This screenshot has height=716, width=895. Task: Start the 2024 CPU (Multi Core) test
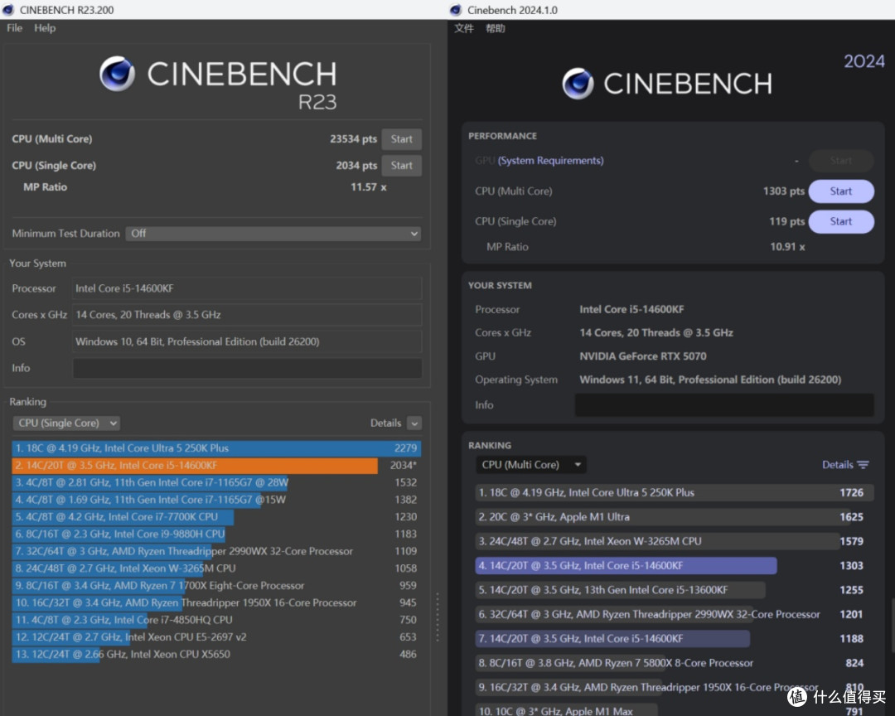coord(841,191)
